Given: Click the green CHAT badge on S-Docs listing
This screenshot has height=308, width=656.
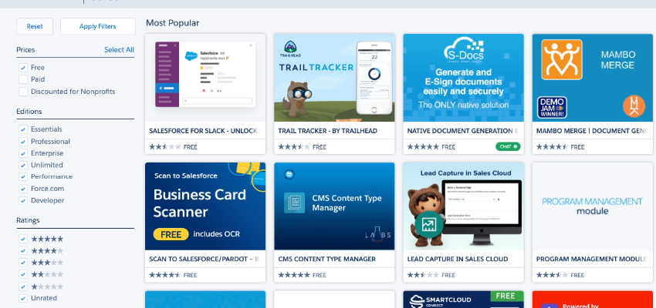Looking at the screenshot, I should (509, 146).
